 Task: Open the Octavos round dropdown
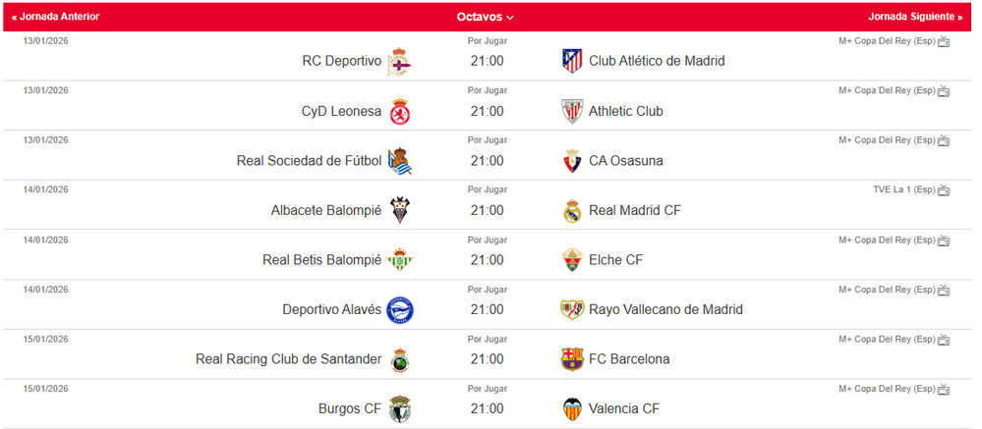[486, 17]
